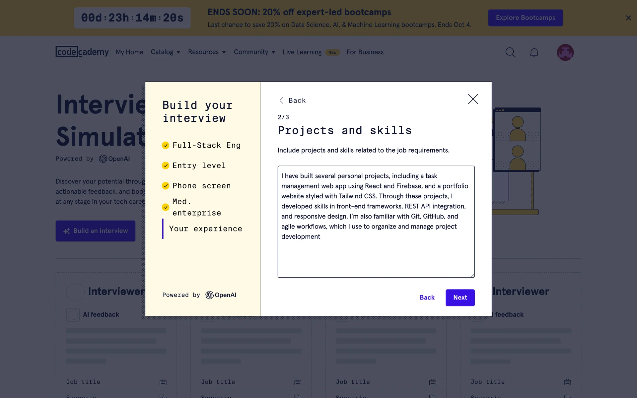
Task: Open the search magnifier icon
Action: (x=510, y=52)
